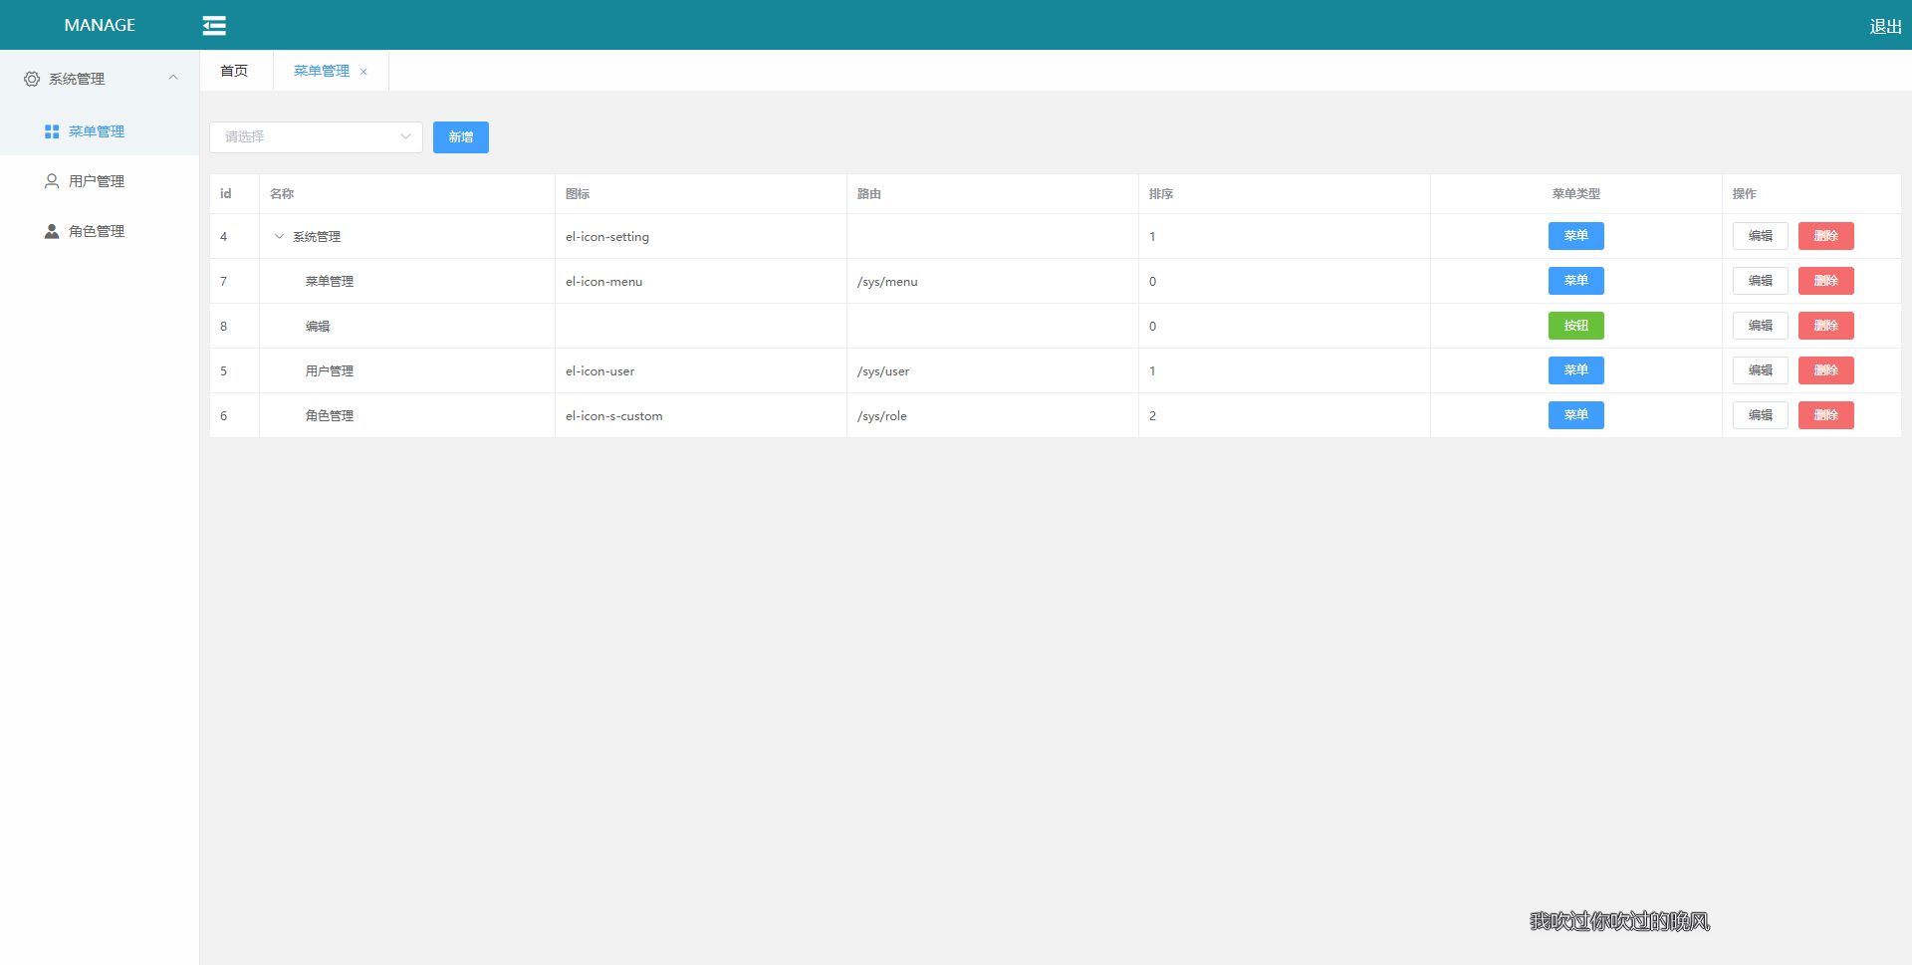Click 删除 button for 用户管理 row
Screen dimensions: 1912x965
1826,370
